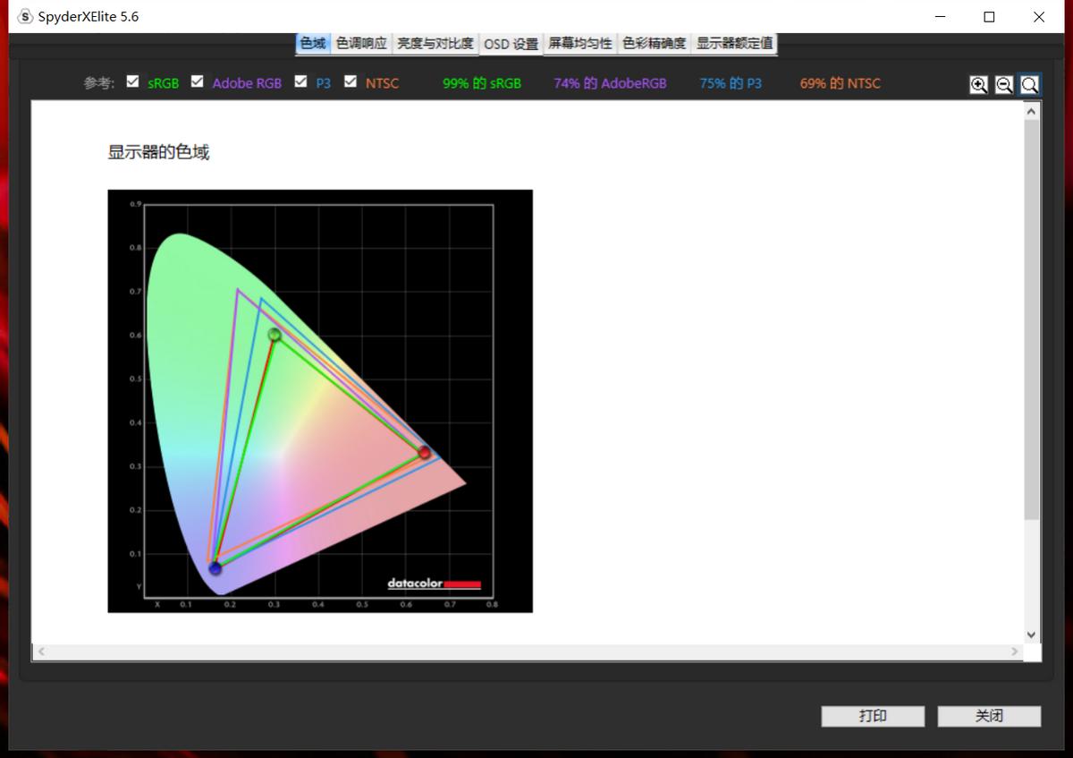Click the SpyderXElite logo icon in titlebar
Screen dimensions: 1073x758
pyautogui.click(x=26, y=16)
